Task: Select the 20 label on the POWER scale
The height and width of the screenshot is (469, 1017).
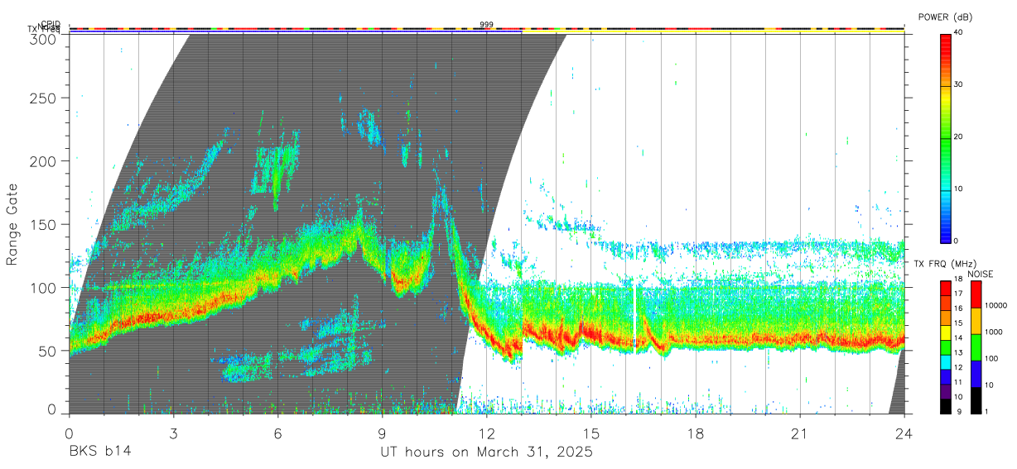Action: (x=959, y=137)
